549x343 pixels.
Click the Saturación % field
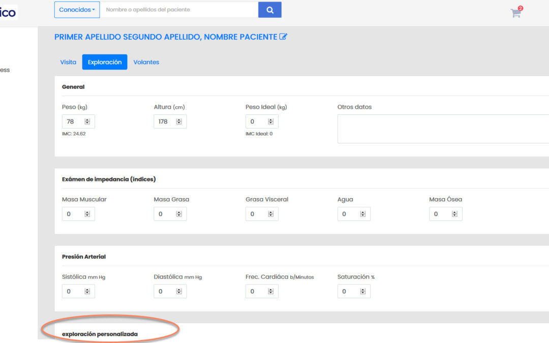click(354, 291)
